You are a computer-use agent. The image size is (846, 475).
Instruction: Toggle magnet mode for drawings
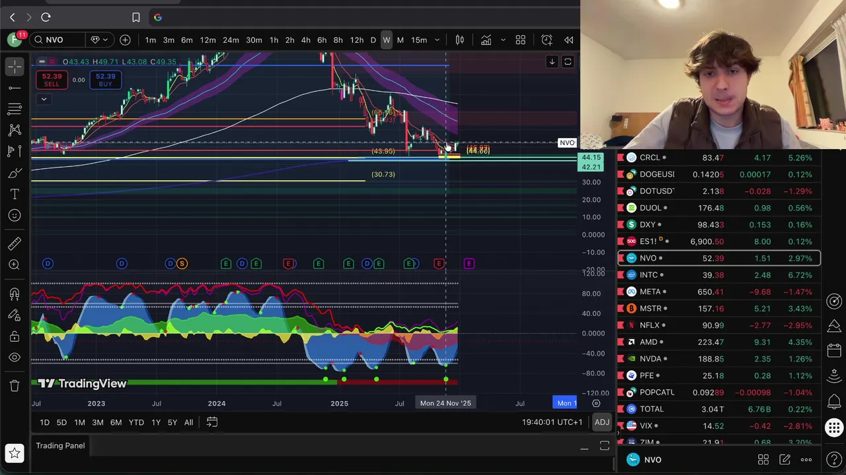tap(15, 294)
